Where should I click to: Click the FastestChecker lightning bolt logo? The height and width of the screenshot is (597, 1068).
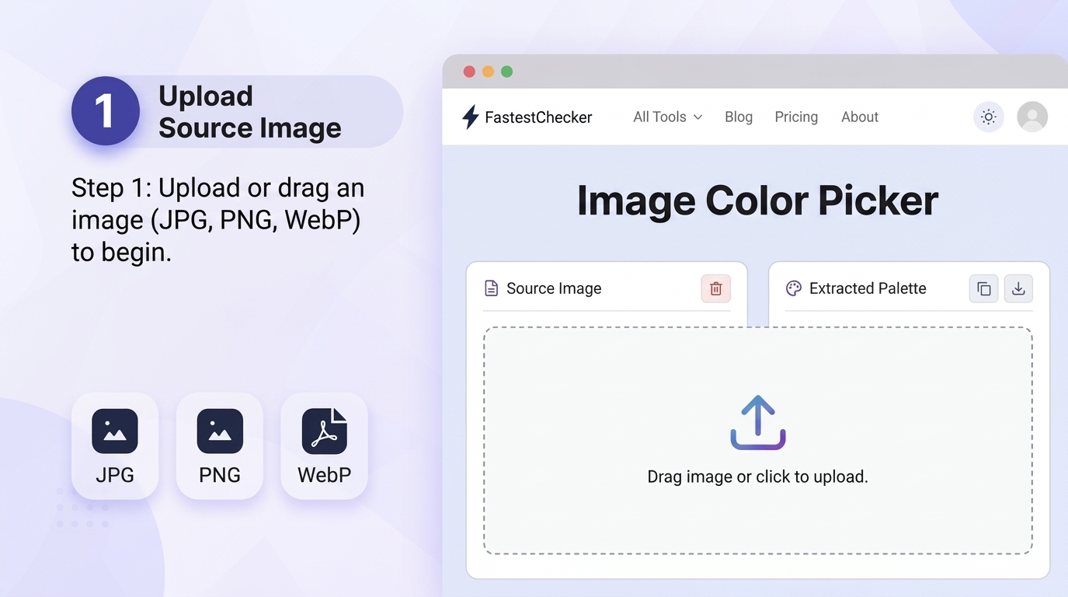pyautogui.click(x=470, y=117)
